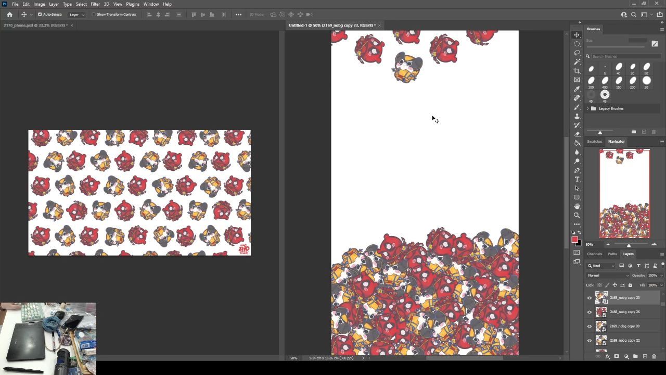
Task: Choose the Horizontal Type tool
Action: pyautogui.click(x=577, y=179)
